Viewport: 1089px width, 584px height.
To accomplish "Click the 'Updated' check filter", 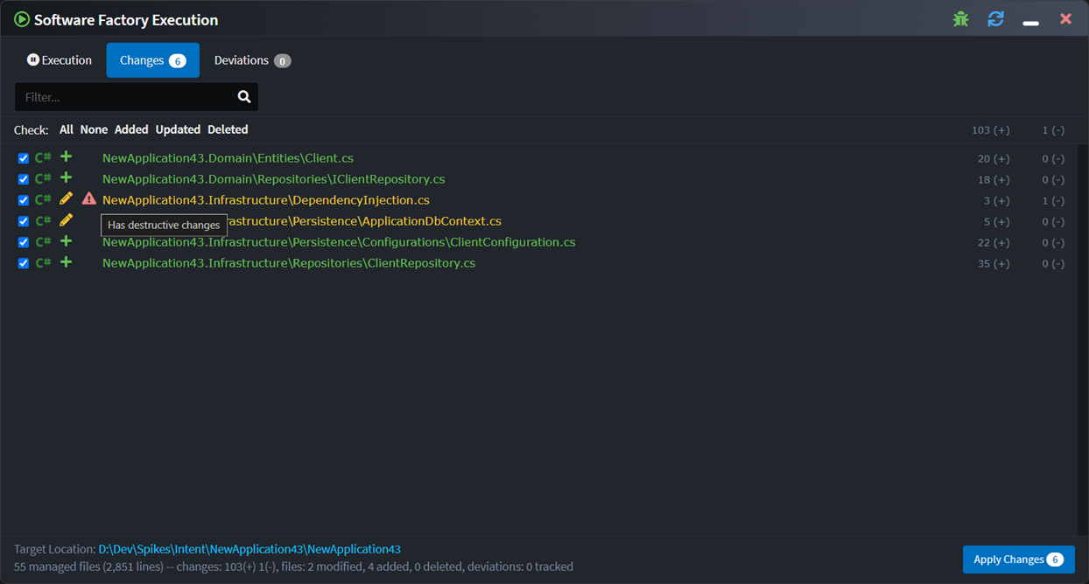I will coord(178,129).
